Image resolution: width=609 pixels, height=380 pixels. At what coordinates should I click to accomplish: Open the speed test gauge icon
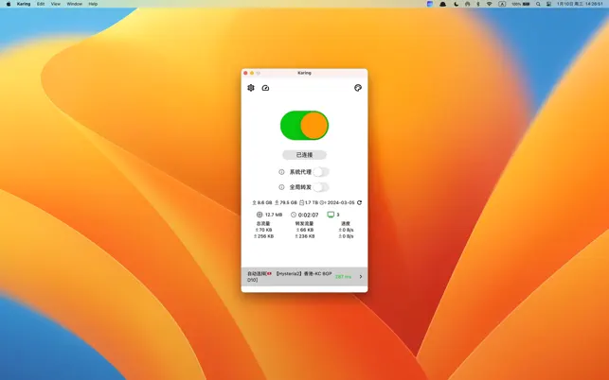tap(265, 88)
